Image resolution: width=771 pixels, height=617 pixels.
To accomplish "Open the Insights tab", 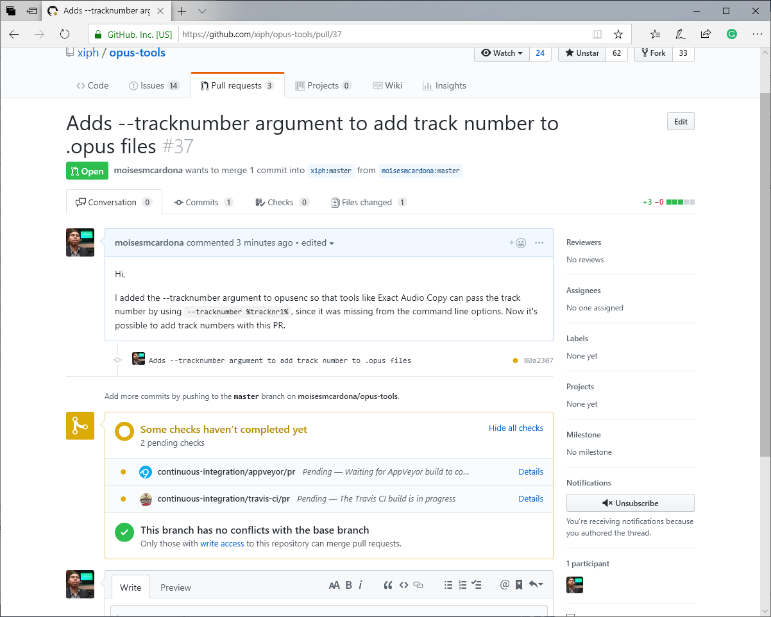I will [445, 85].
